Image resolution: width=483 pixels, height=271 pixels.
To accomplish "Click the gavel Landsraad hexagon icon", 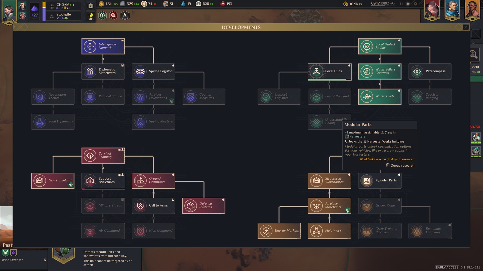I will click(x=125, y=16).
